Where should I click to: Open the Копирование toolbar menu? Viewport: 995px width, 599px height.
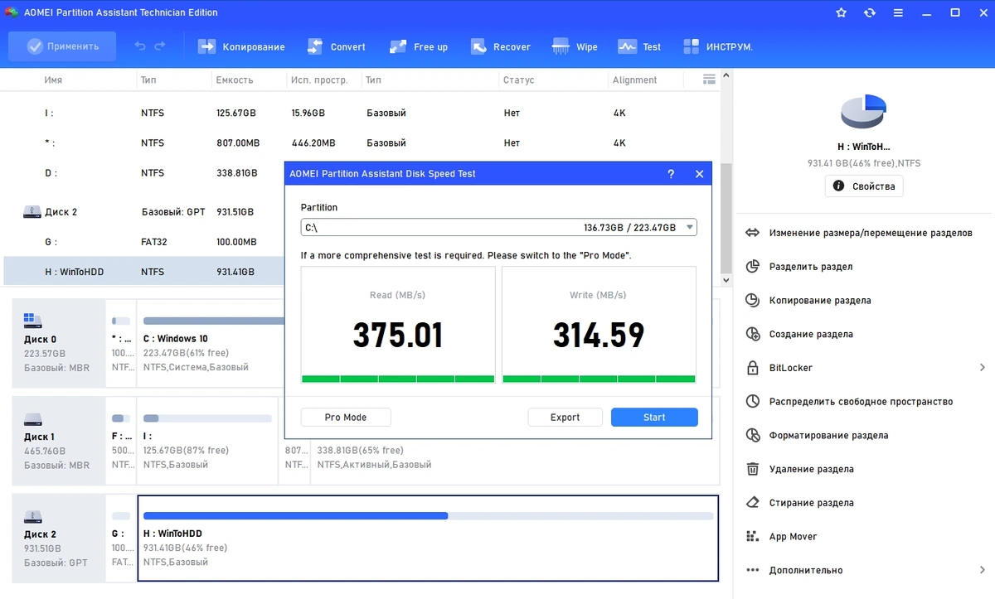(x=241, y=46)
